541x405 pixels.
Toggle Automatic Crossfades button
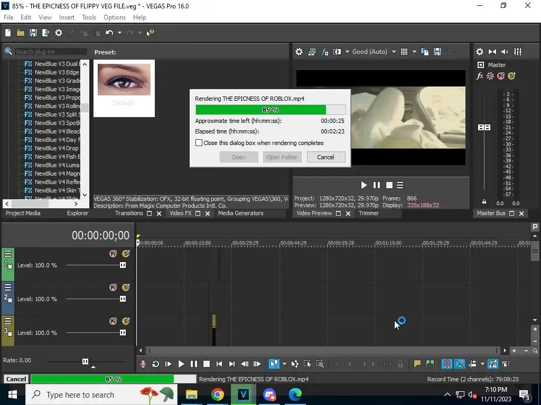coord(460,364)
